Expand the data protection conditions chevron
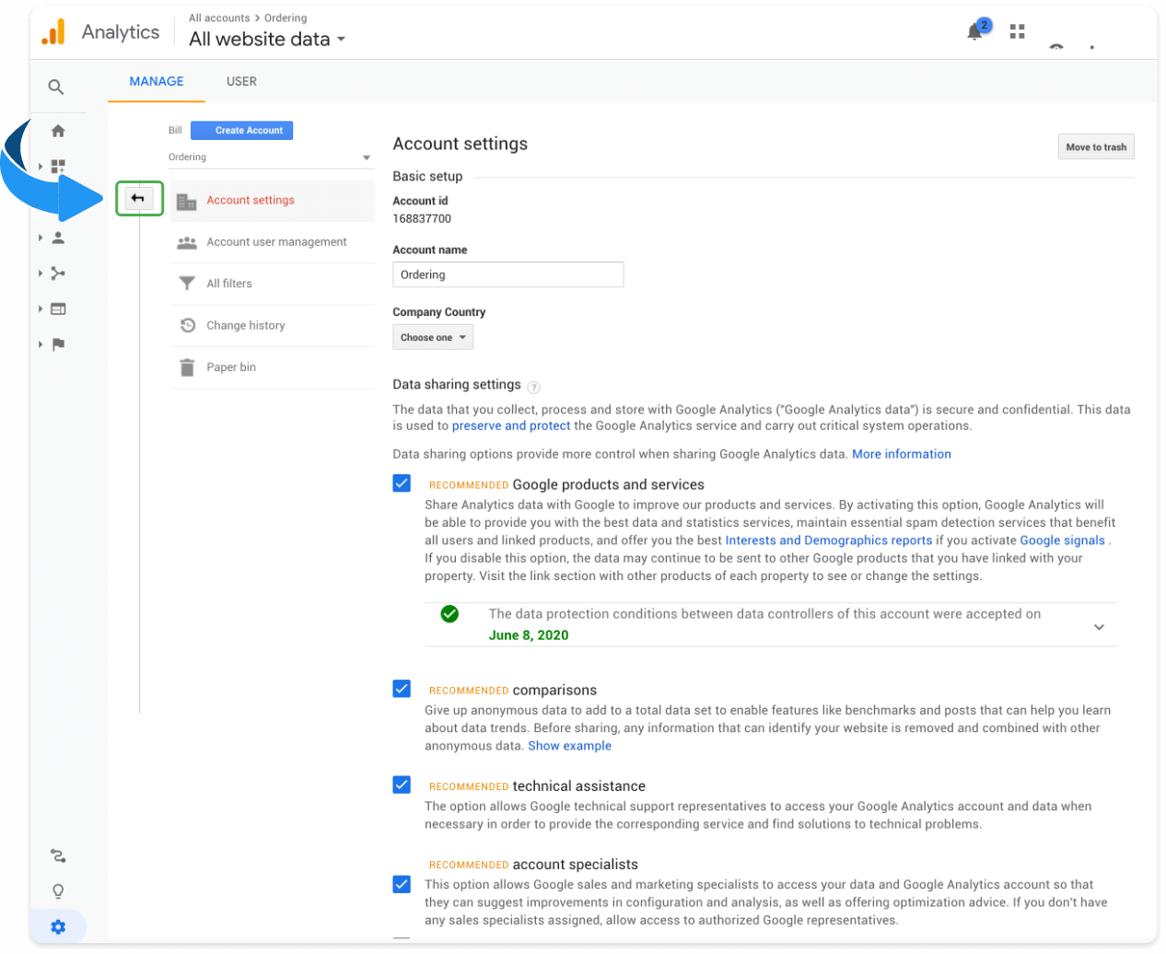The height and width of the screenshot is (954, 1166). [1099, 627]
